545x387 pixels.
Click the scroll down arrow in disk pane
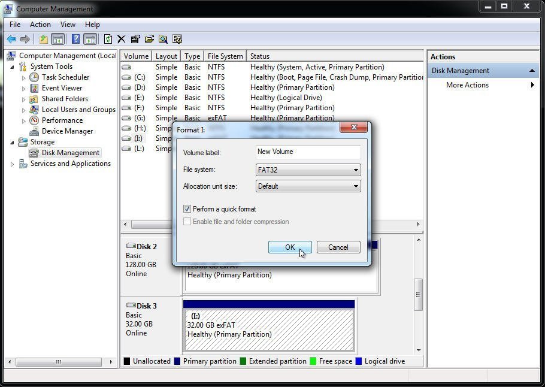click(419, 350)
